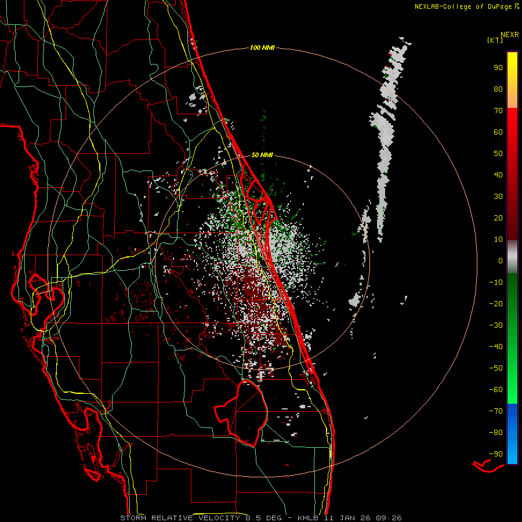Viewport: 522px width, 522px height.
Task: Click the 40 value on velocity scale
Action: point(498,175)
